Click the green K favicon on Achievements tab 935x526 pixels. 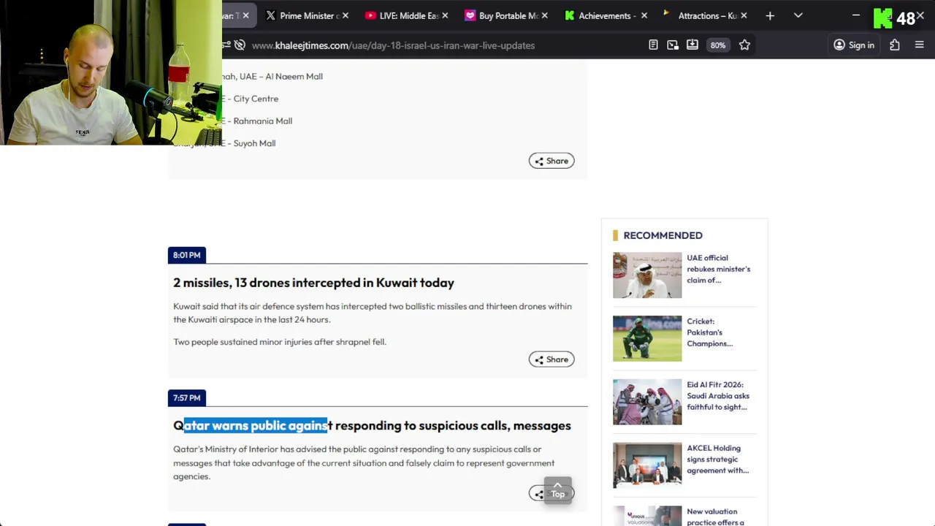[570, 15]
